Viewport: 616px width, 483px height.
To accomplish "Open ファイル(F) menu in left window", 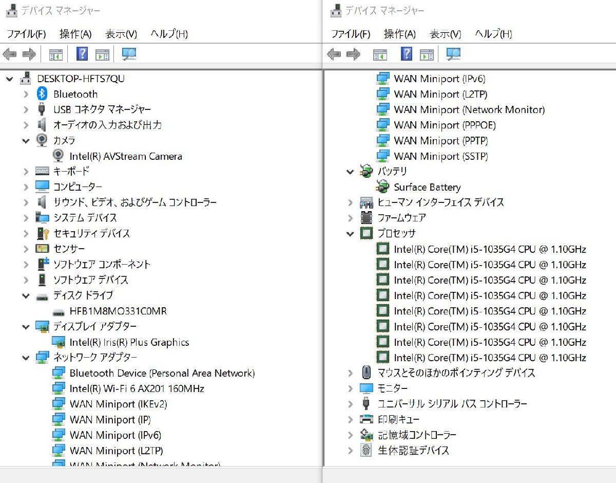I will pos(26,34).
